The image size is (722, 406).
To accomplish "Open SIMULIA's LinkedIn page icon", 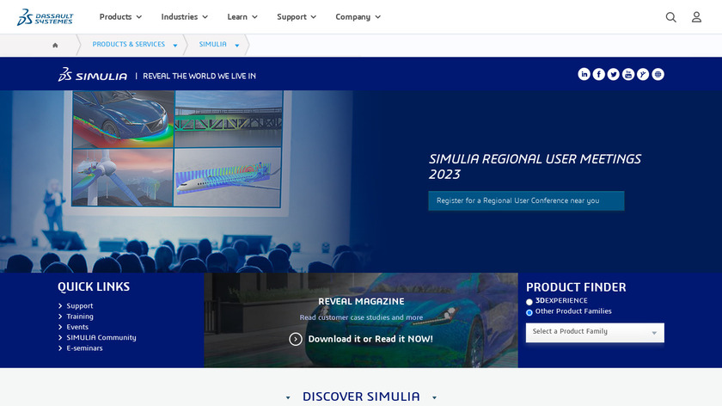I will pos(584,74).
